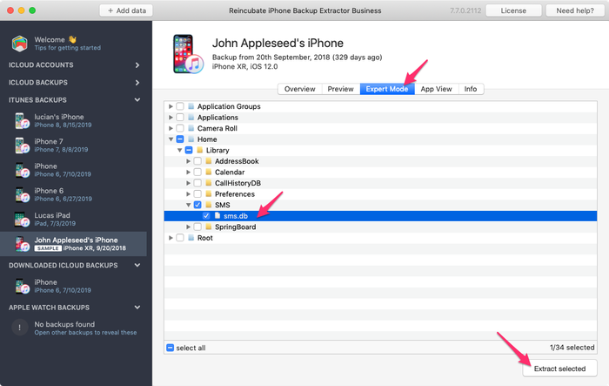Collapse the SMS tree node

[188, 205]
